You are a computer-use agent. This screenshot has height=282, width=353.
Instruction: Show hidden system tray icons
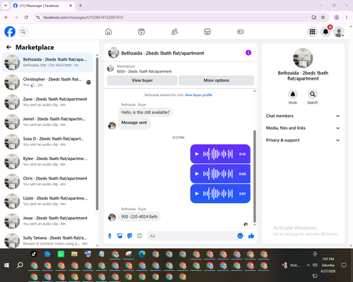[308, 265]
